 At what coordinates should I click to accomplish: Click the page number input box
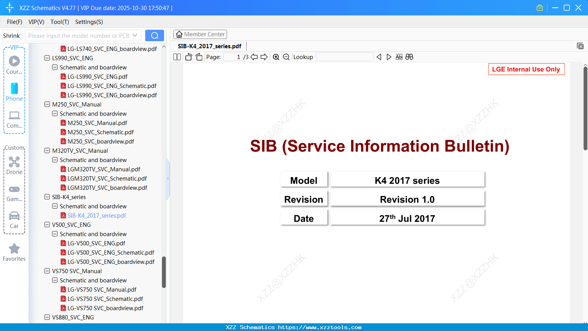[233, 57]
